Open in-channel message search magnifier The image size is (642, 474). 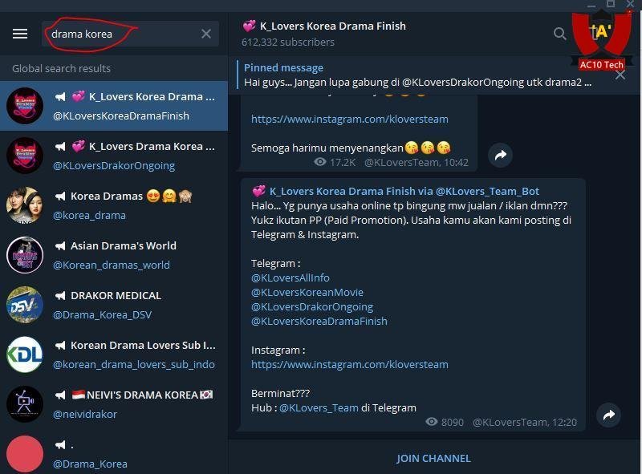(x=560, y=34)
